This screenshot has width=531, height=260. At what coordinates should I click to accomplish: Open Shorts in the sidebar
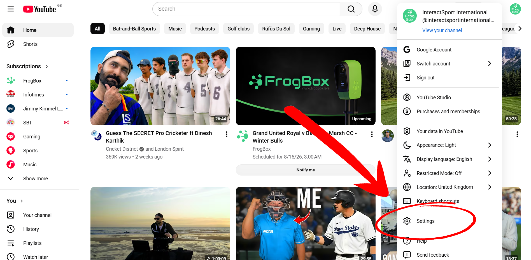38,44
